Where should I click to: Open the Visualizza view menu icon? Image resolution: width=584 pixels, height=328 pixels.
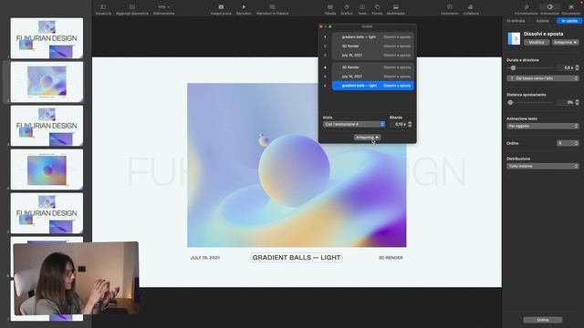pyautogui.click(x=103, y=7)
